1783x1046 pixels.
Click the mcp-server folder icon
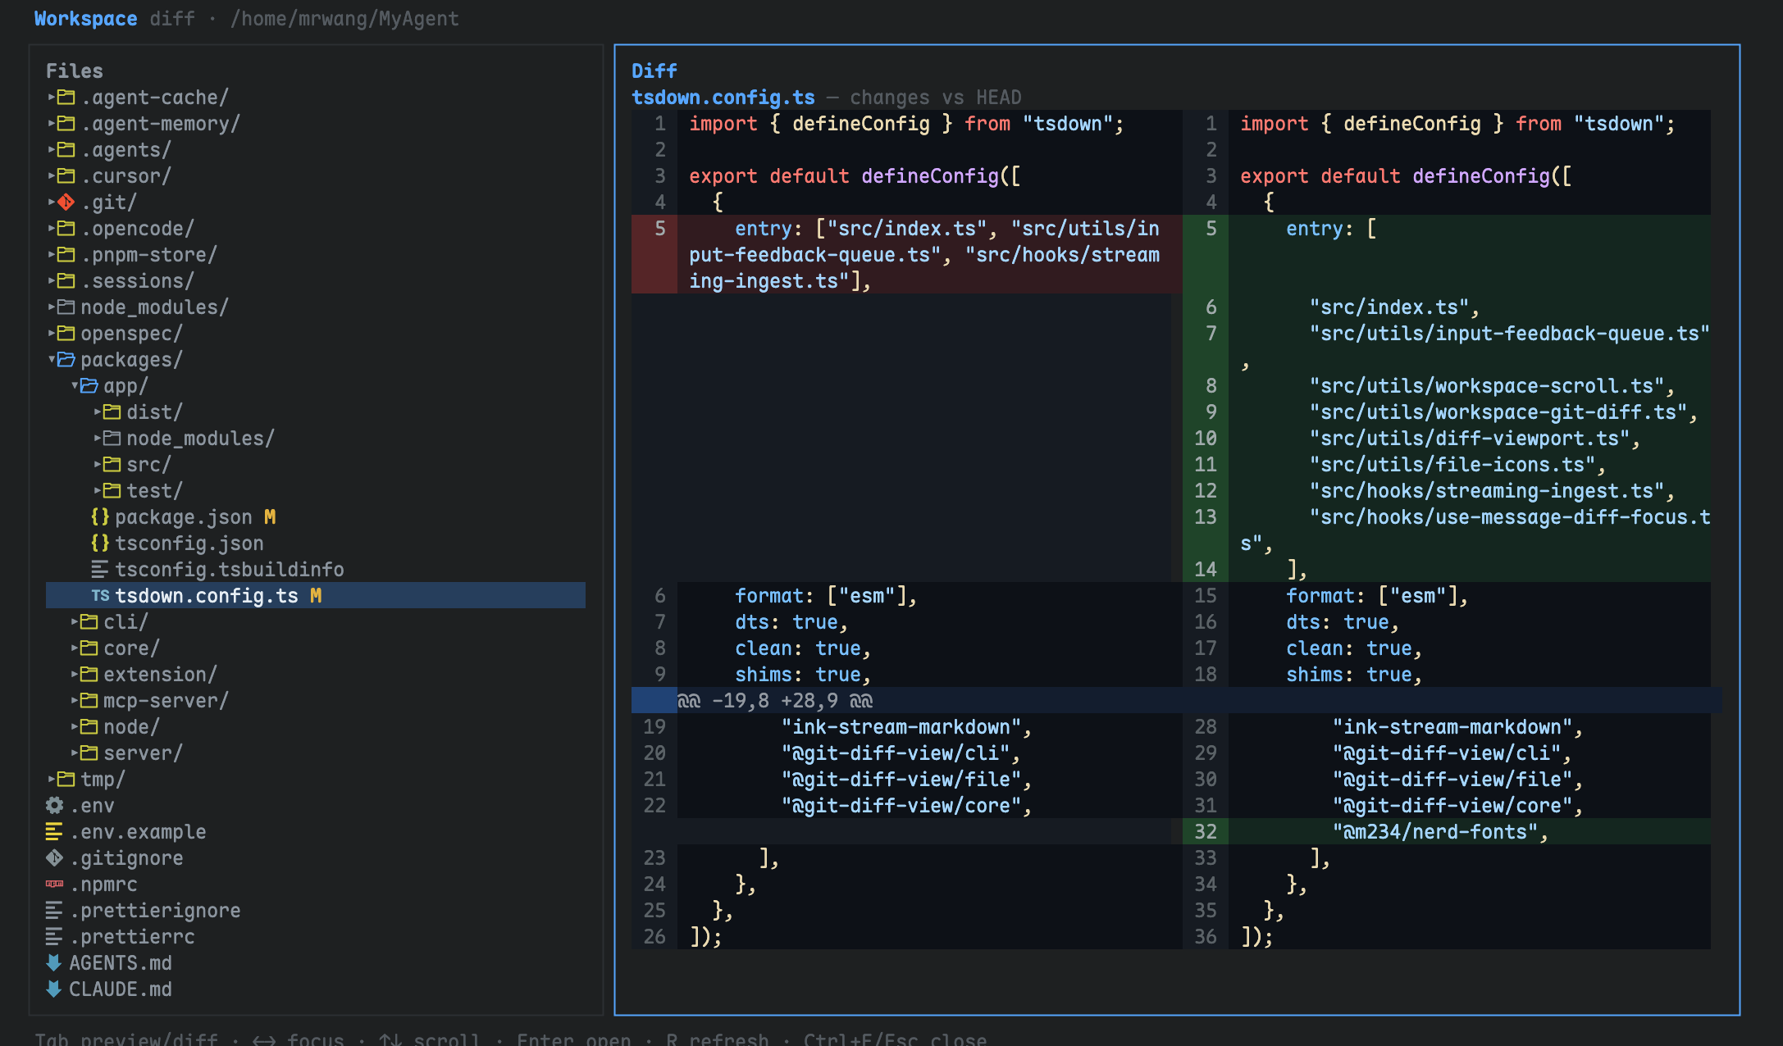89,700
